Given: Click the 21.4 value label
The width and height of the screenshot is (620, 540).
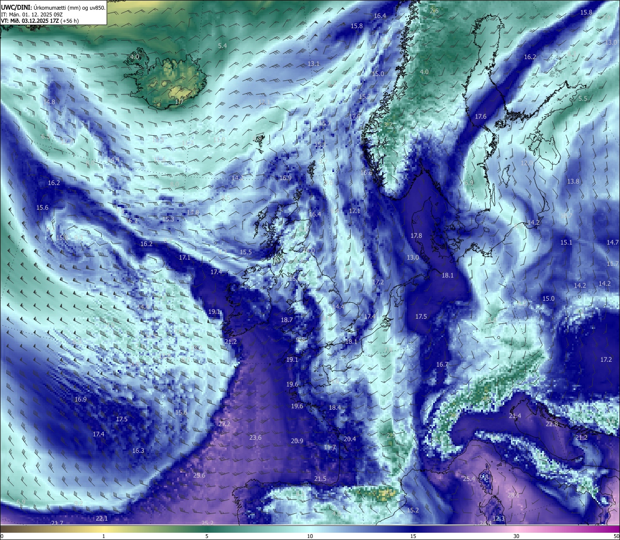Looking at the screenshot, I should [x=515, y=416].
